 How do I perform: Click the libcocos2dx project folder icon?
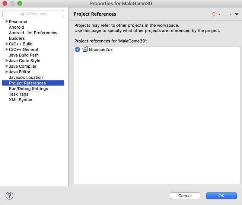click(x=85, y=49)
